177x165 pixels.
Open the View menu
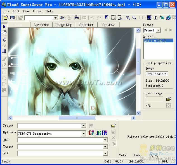click(26, 11)
